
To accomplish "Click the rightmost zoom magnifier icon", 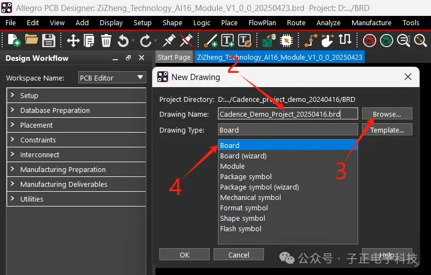I will tap(421, 41).
